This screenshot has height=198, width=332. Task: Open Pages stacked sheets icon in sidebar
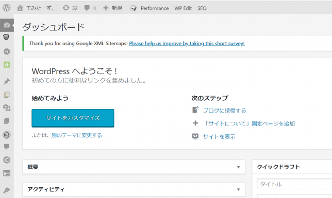point(7,121)
